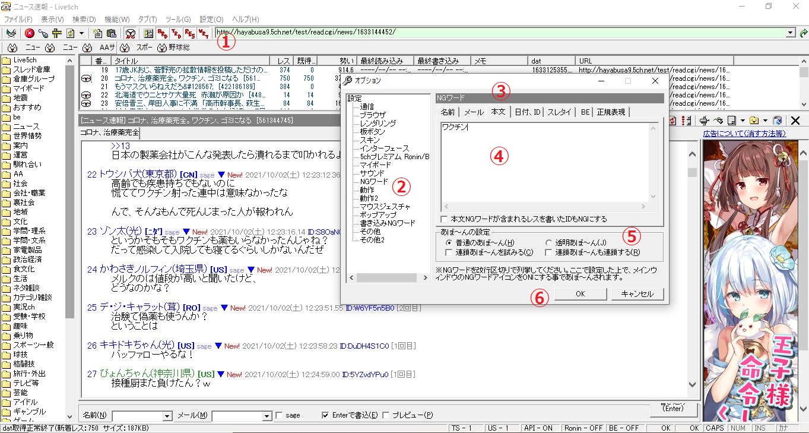Open dropdown arrow next to reload icon
The image size is (809, 433).
coord(81,33)
